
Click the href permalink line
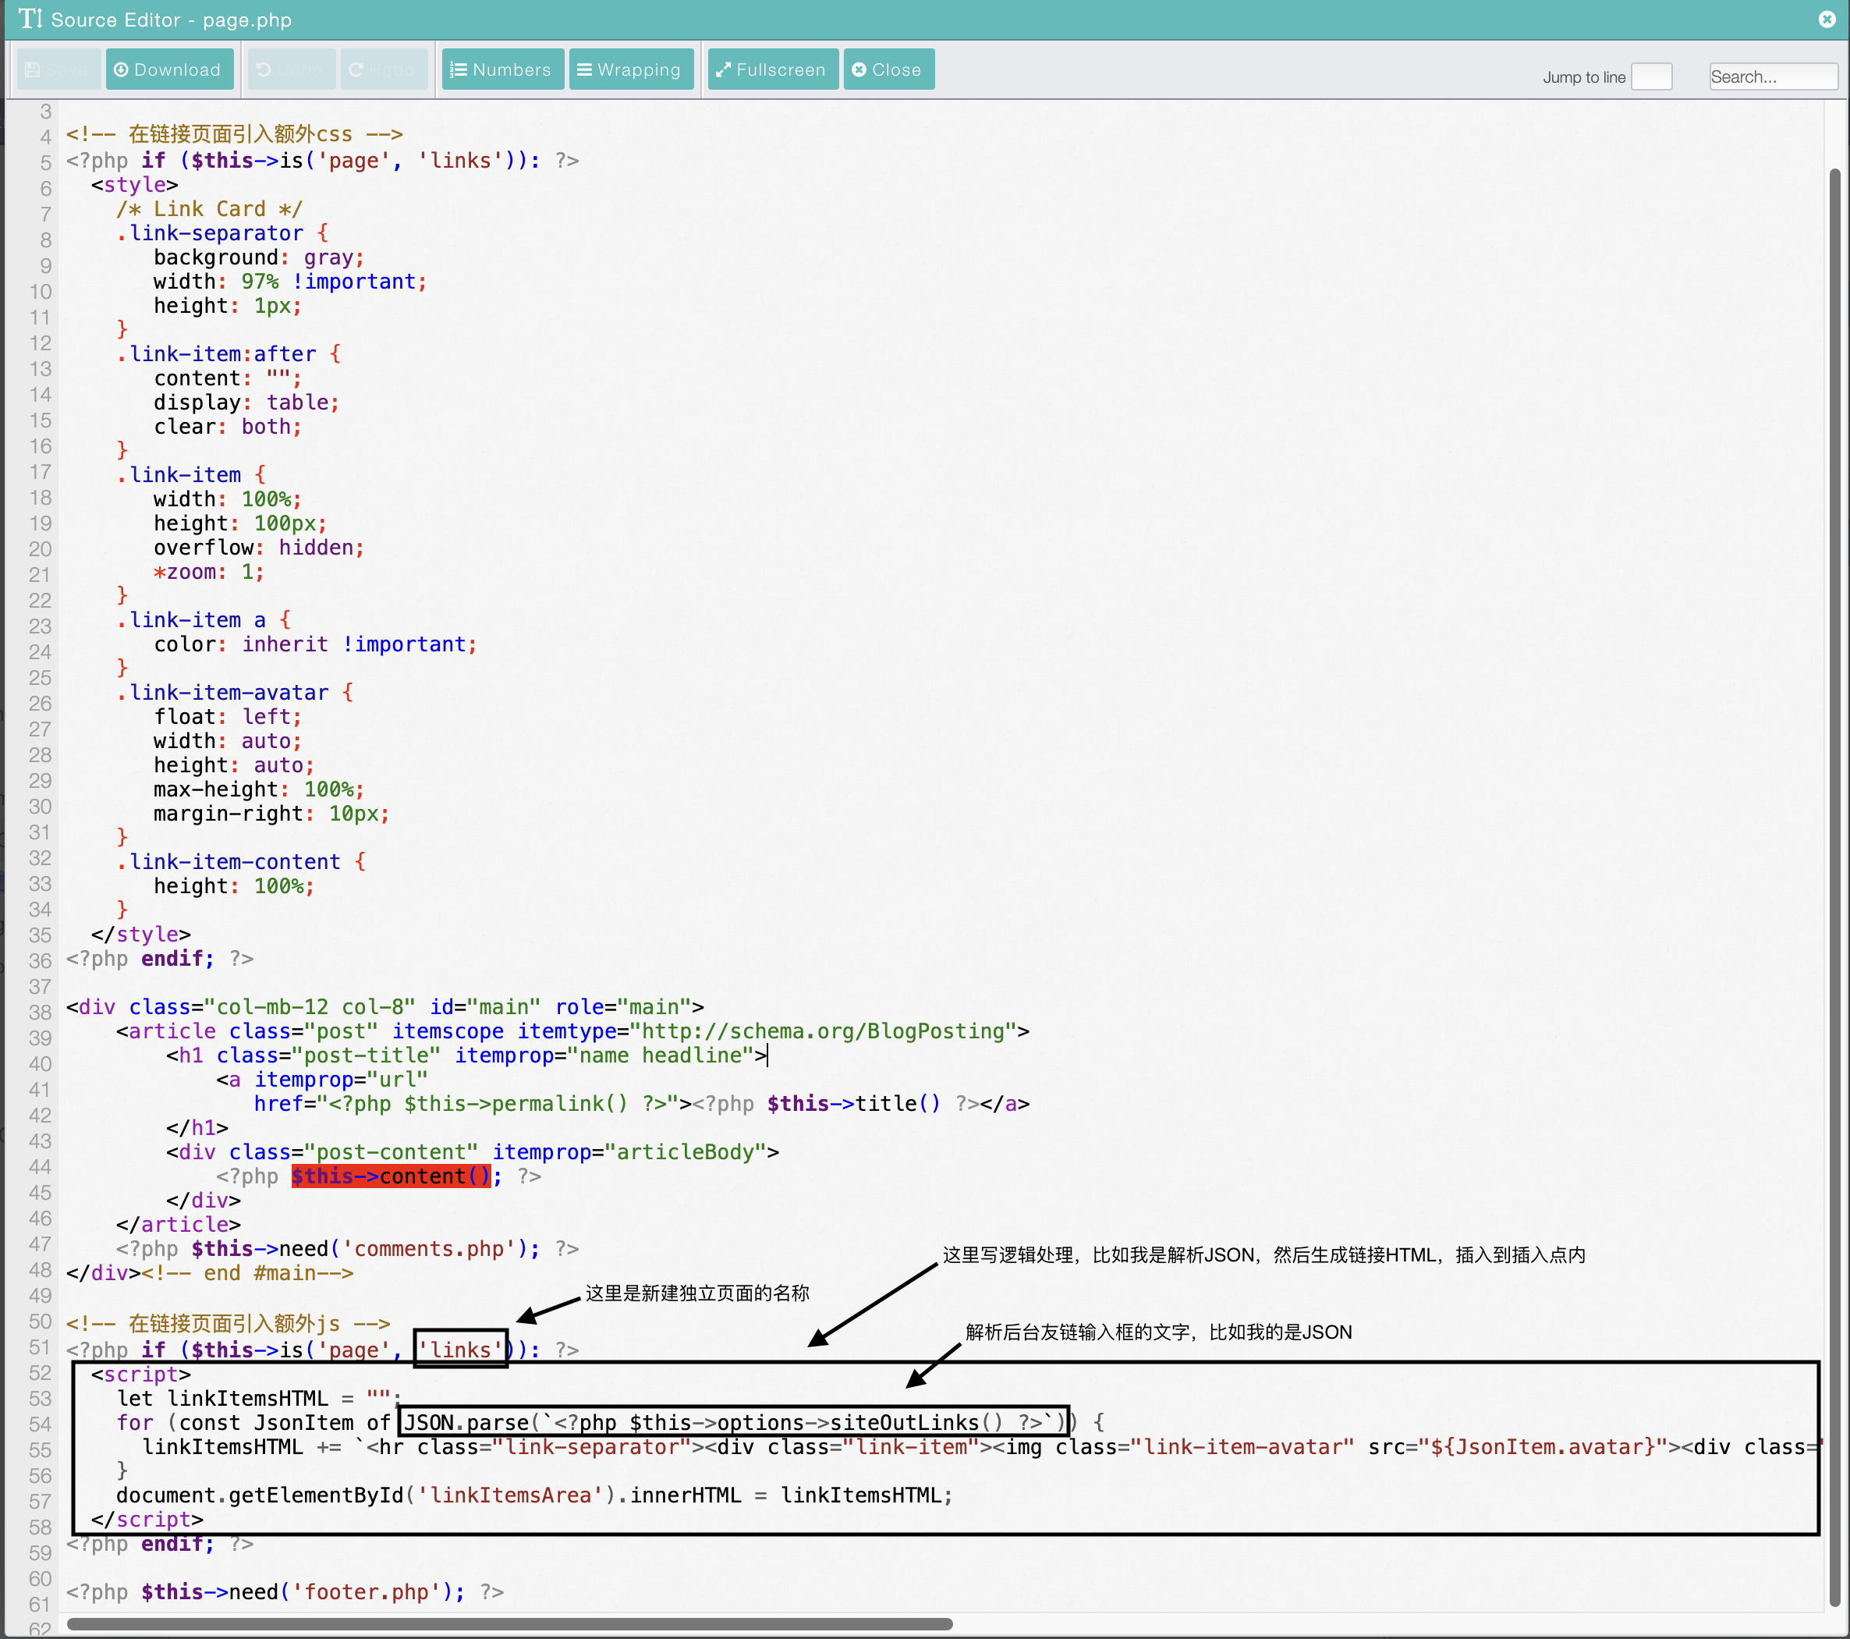642,1104
